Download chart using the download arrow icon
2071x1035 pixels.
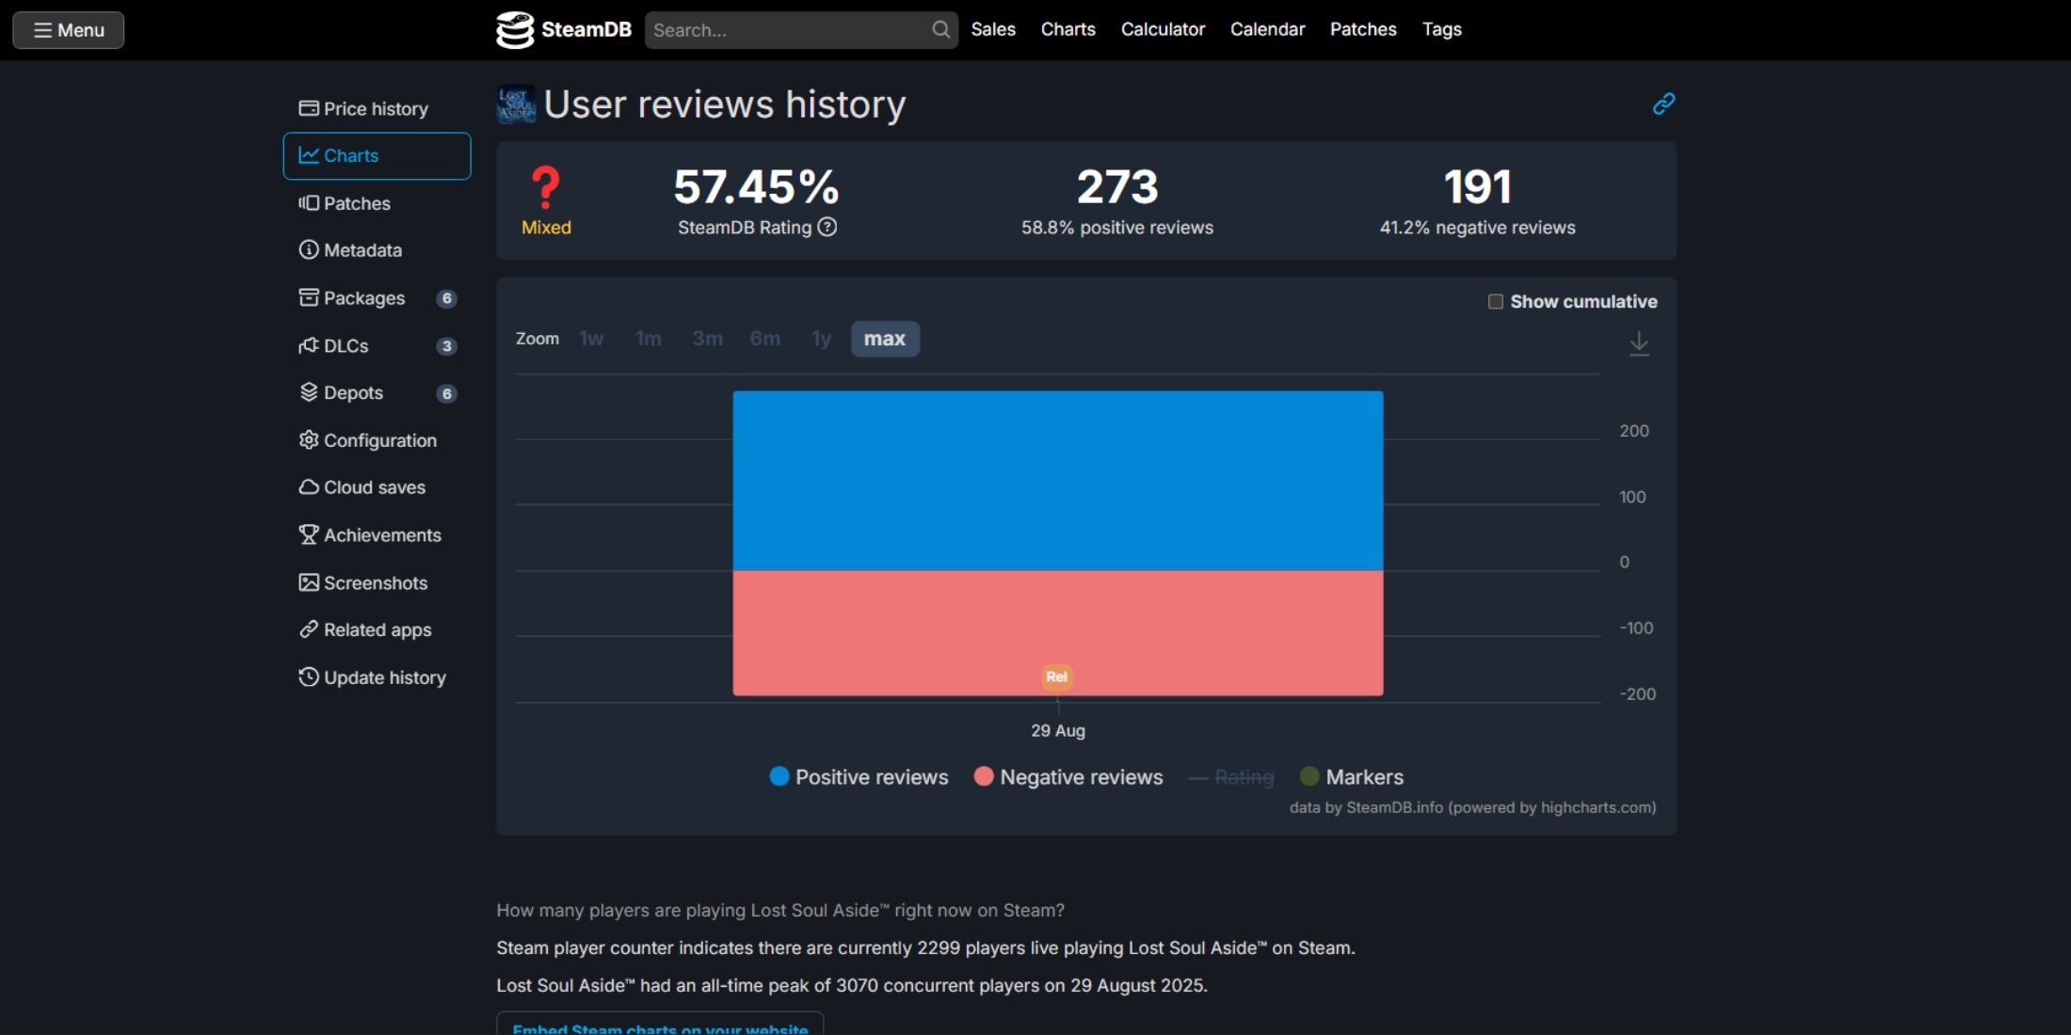1639,343
